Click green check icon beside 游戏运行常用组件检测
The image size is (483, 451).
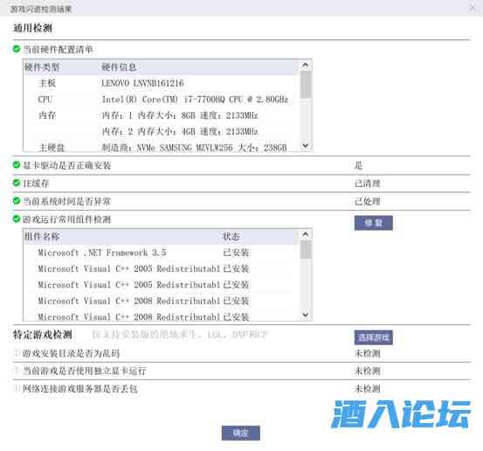tap(17, 219)
